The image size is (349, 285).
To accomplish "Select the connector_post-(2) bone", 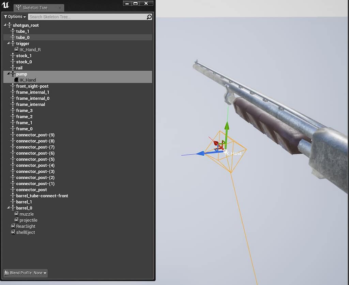I will tap(35, 177).
